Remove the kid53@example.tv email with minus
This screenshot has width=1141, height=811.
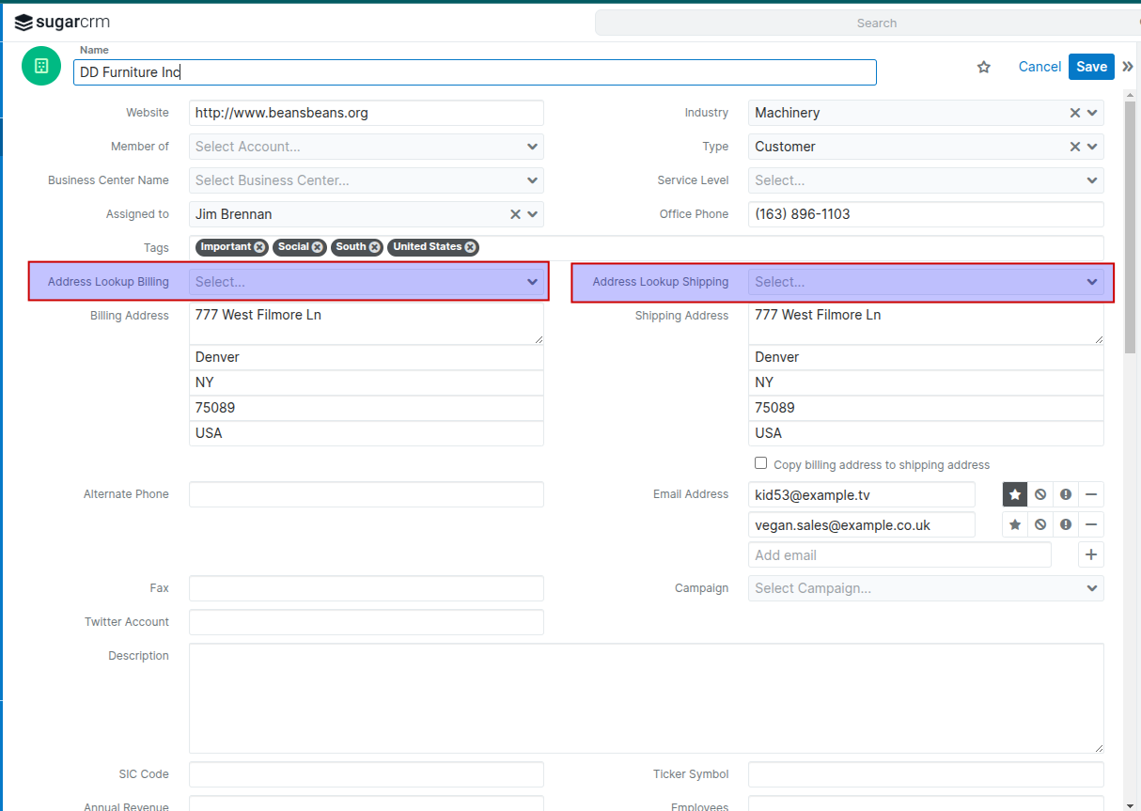pyautogui.click(x=1091, y=494)
